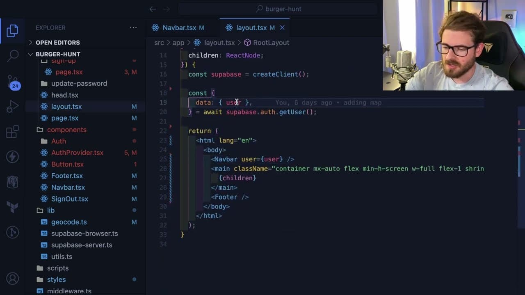Open the sign-up folder in tree

tap(64, 61)
